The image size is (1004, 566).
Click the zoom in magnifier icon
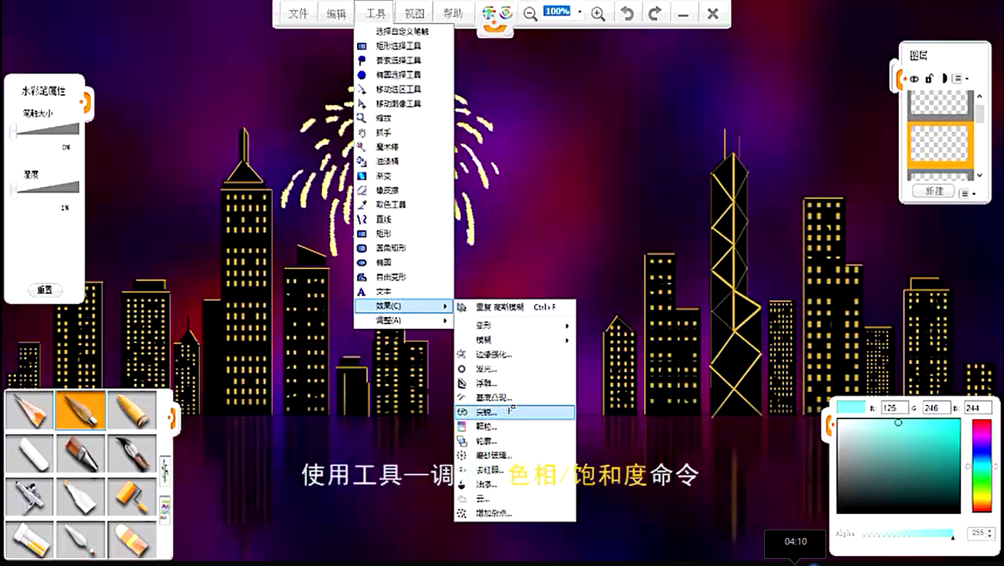click(598, 14)
